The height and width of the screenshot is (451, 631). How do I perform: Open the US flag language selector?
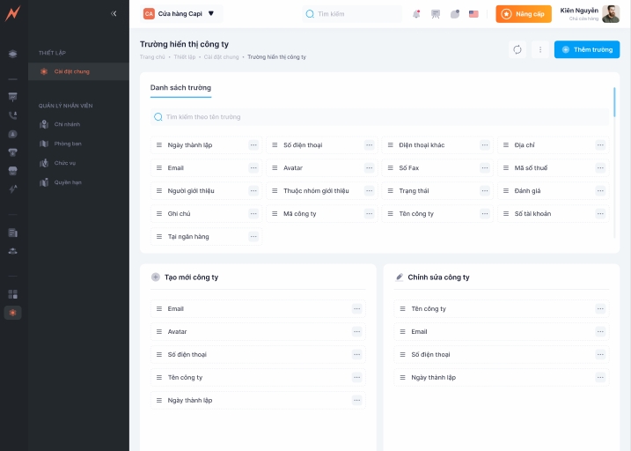[x=473, y=14]
